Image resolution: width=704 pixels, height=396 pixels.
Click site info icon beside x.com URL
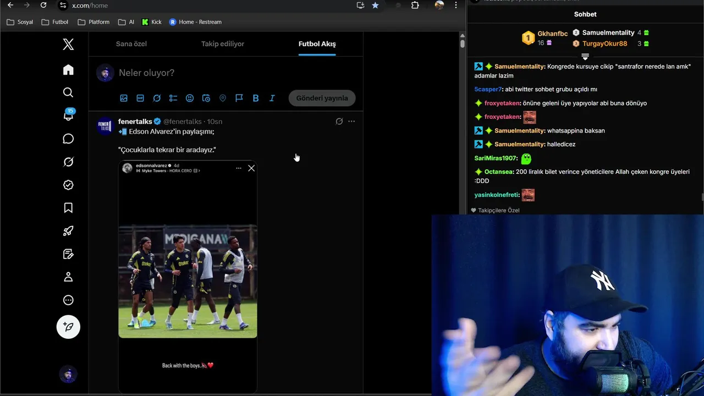[x=63, y=5]
